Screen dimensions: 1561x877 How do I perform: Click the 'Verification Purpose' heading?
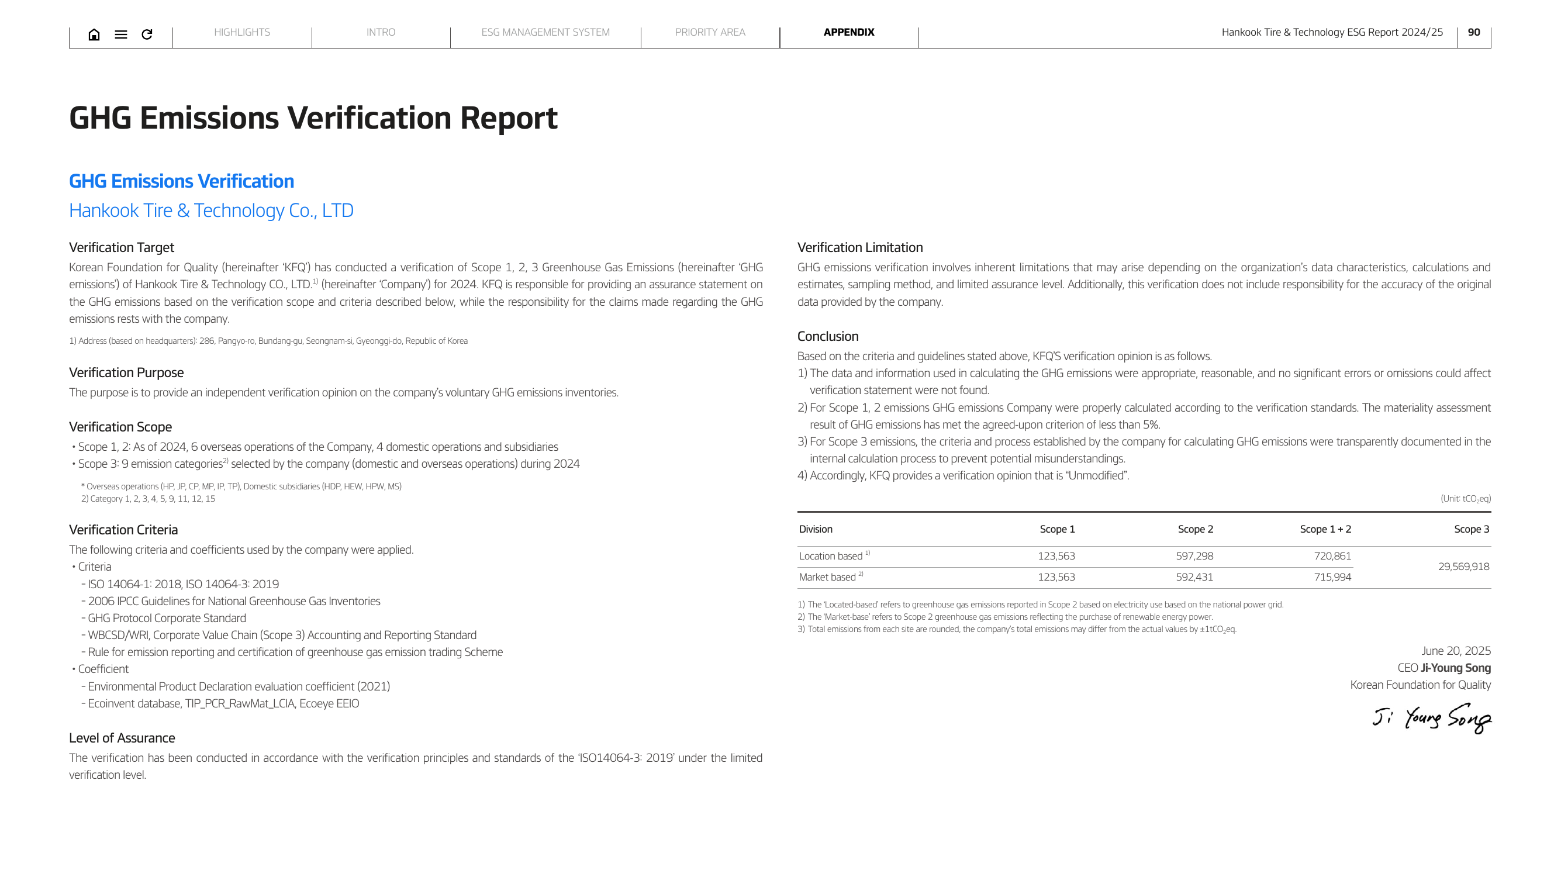pos(126,372)
